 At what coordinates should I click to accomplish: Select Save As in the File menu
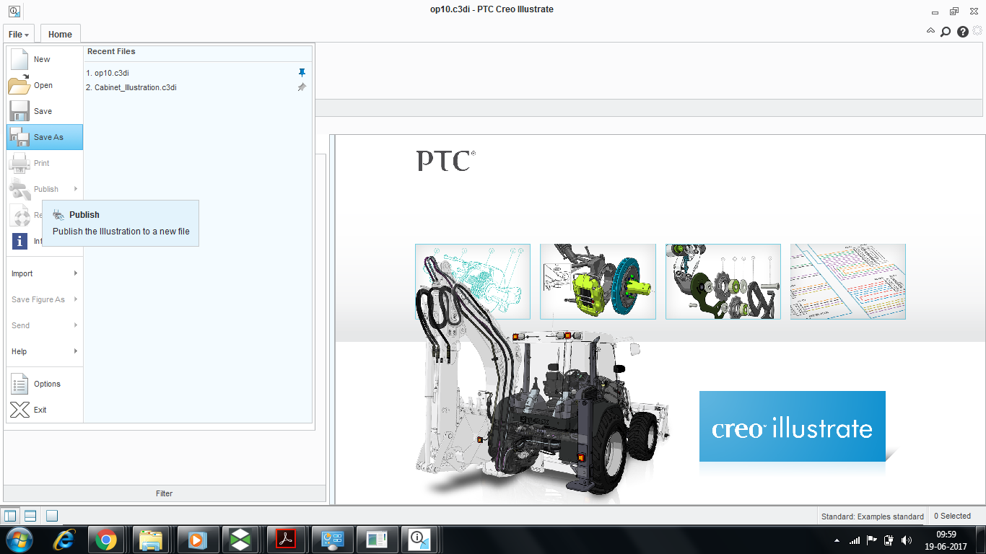pyautogui.click(x=45, y=137)
